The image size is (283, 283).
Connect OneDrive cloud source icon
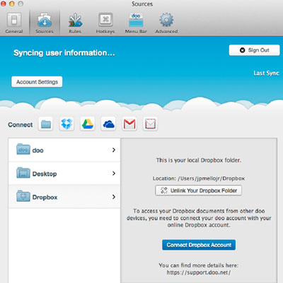[x=108, y=124]
